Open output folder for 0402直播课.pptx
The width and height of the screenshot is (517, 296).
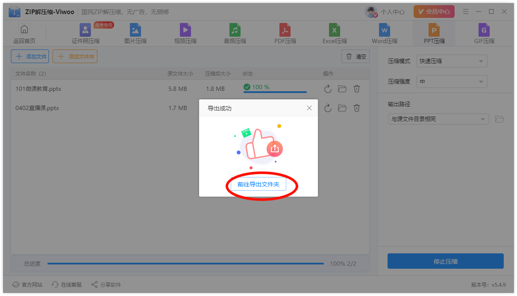342,108
